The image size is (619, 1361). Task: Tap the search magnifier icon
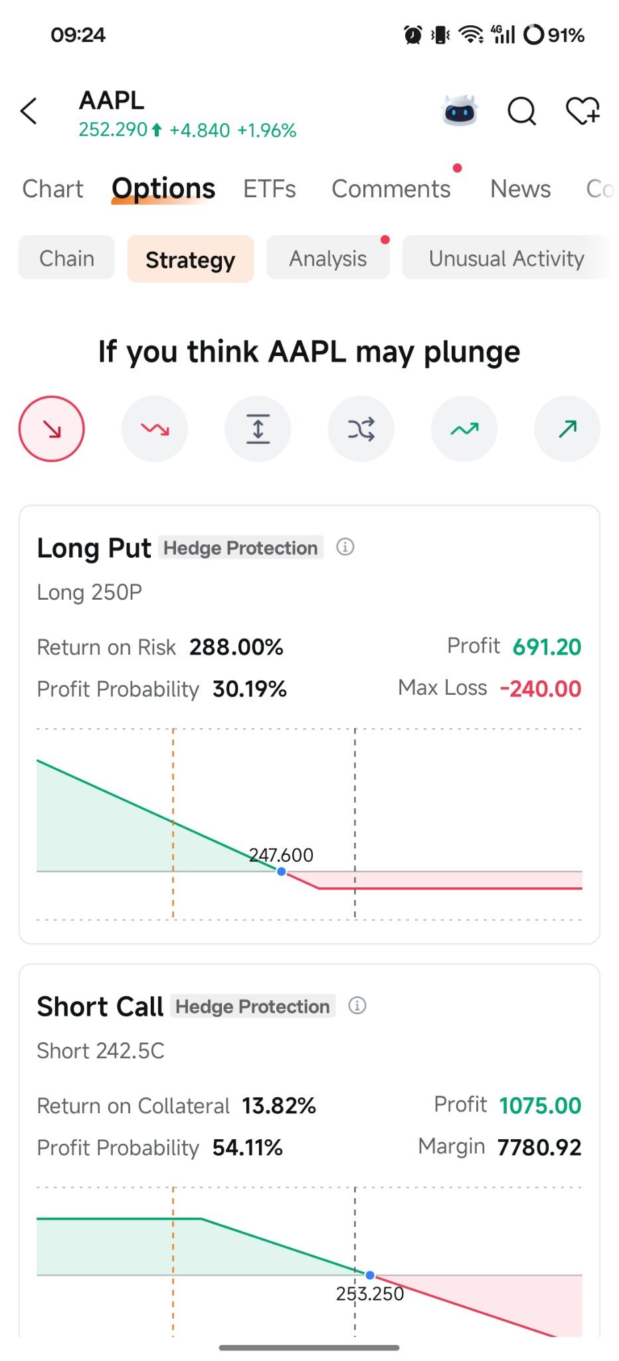click(522, 111)
